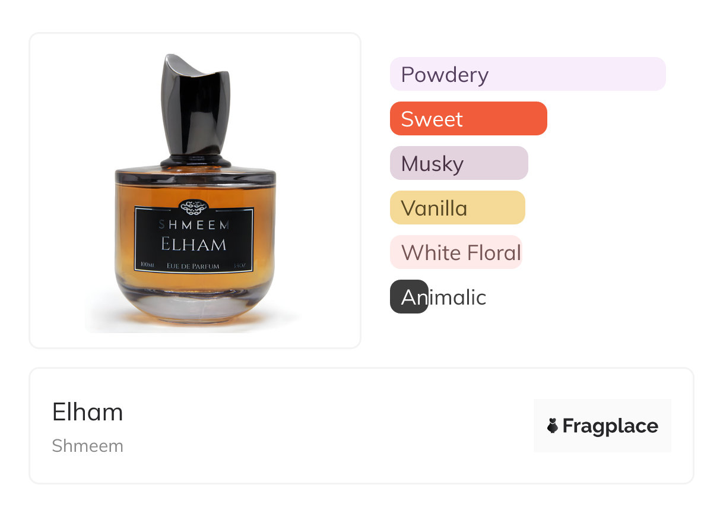This screenshot has width=723, height=513.
Task: Select the orange Sweet accord bar
Action: click(x=468, y=119)
